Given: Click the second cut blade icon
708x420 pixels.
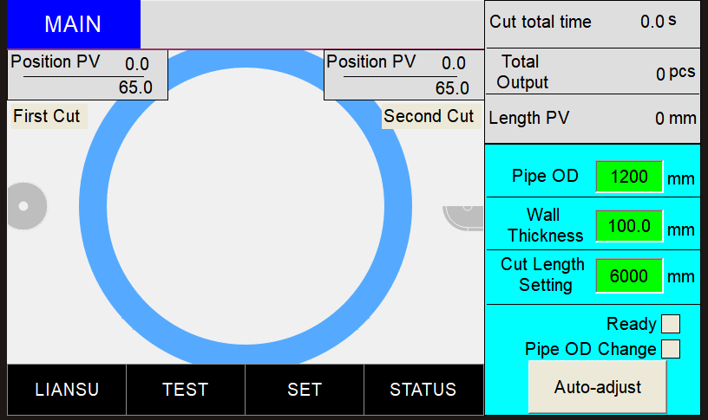Looking at the screenshot, I should pyautogui.click(x=462, y=218).
